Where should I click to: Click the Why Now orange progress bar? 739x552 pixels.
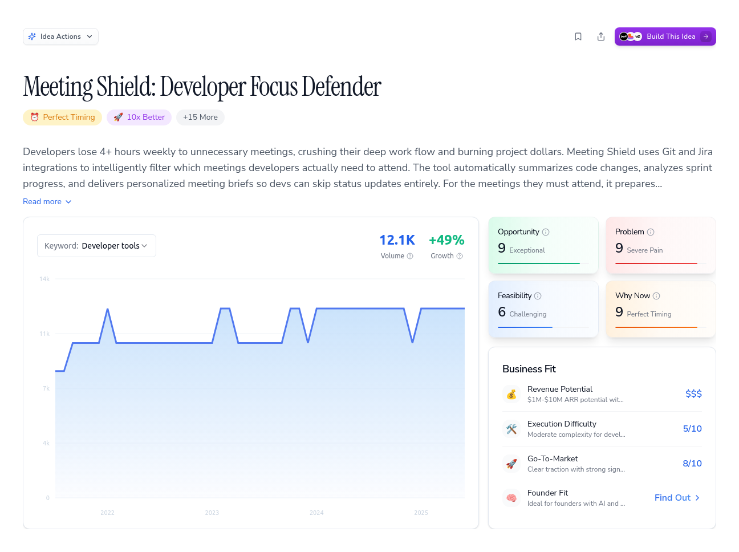pyautogui.click(x=661, y=327)
